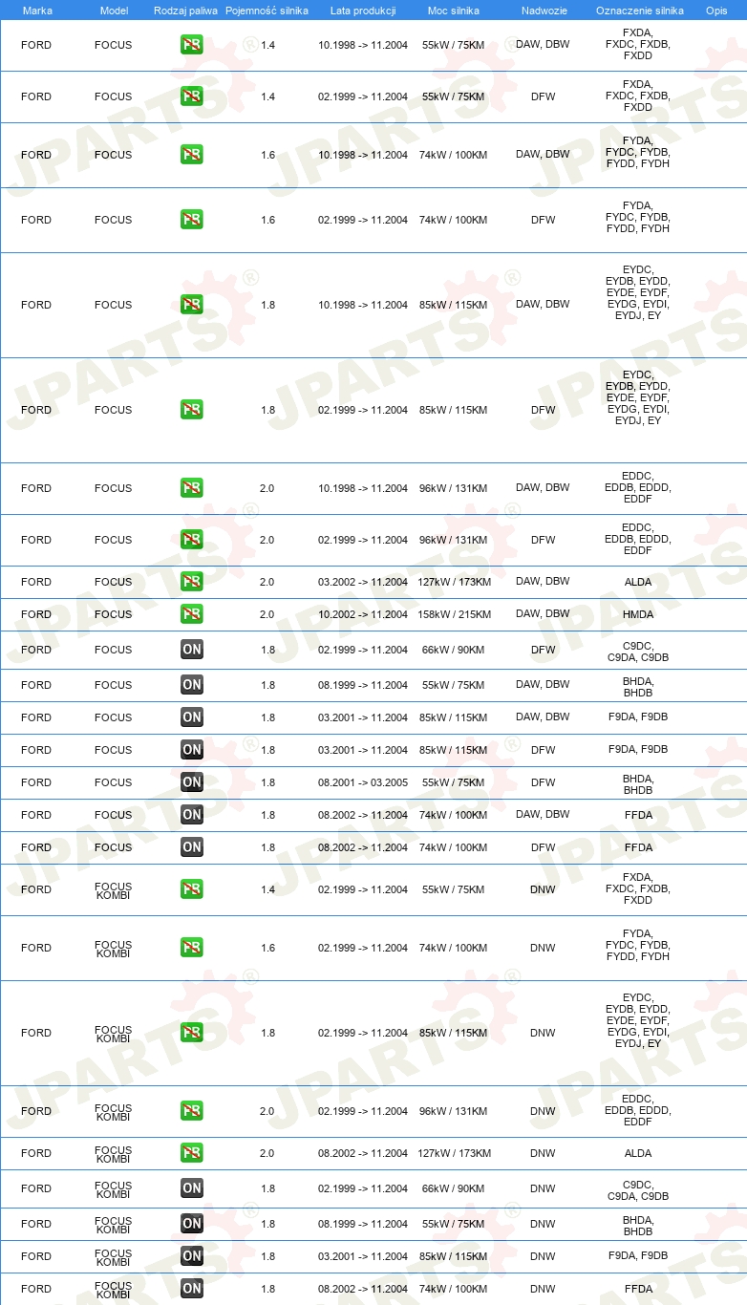Click petrol icon in Focus 1.4 DFW row
Viewport: 747px width, 1305px height.
tap(192, 96)
